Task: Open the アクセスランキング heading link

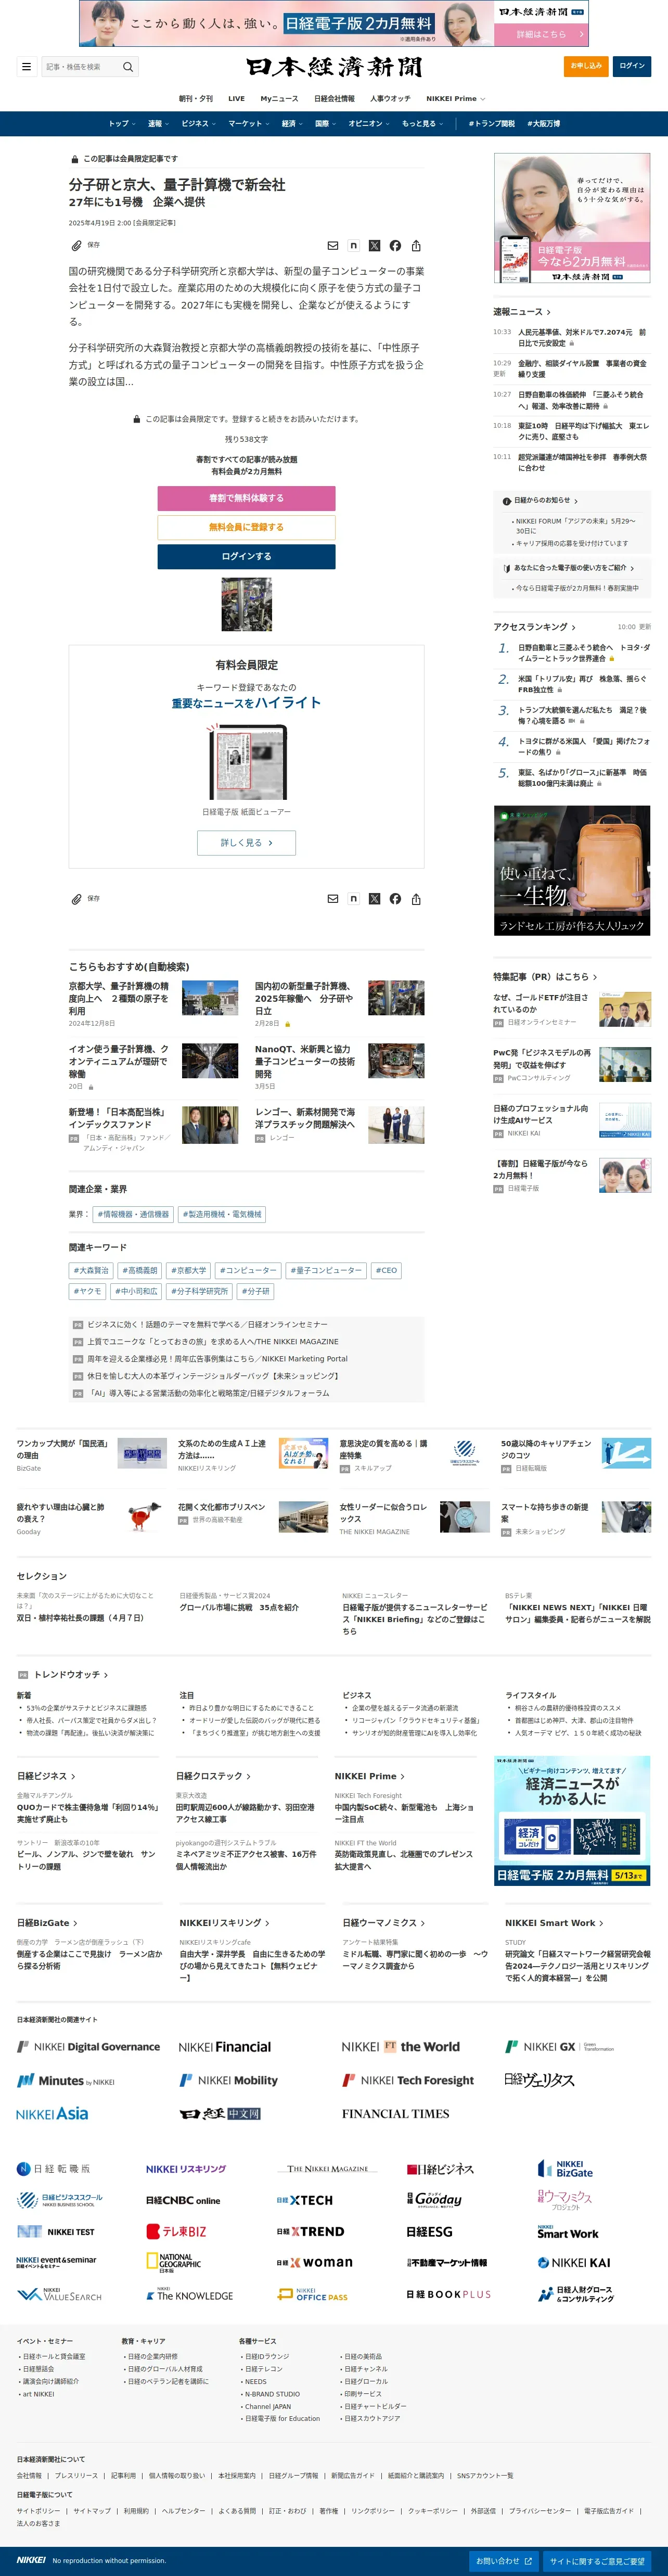Action: coord(534,627)
